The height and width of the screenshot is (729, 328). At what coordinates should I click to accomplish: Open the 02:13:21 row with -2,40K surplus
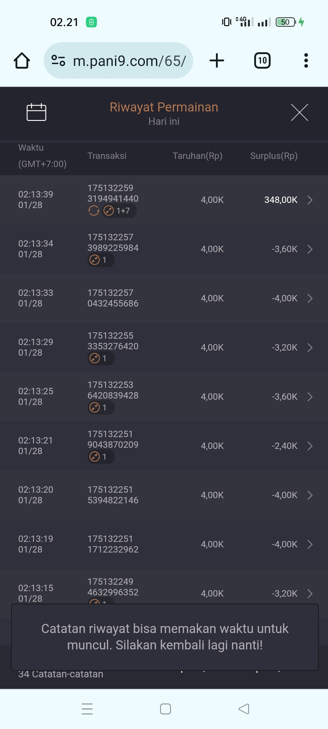coord(310,446)
